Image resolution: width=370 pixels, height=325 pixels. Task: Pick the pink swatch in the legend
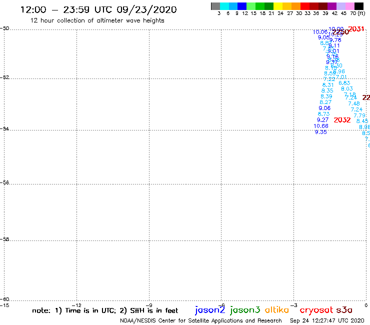(x=349, y=6)
